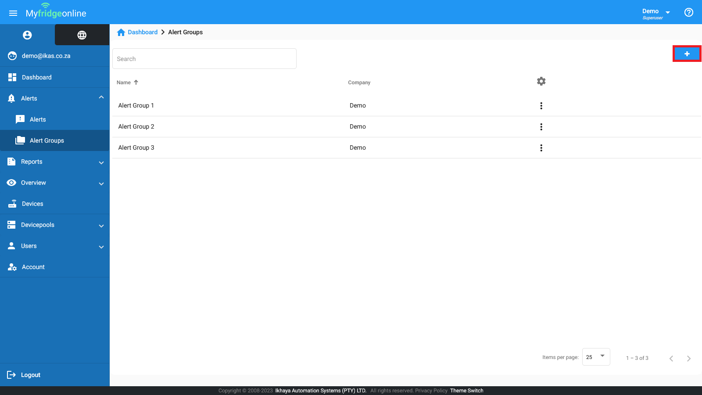The image size is (702, 395).
Task: Click the Dashboard breadcrumb link
Action: coord(142,32)
